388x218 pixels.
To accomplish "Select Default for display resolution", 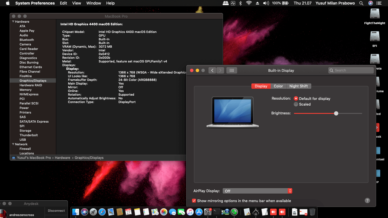I will click(x=296, y=98).
